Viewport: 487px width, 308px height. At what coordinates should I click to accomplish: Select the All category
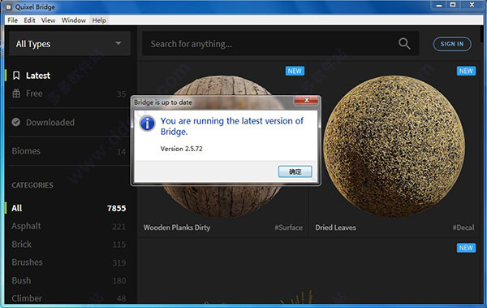[68, 208]
